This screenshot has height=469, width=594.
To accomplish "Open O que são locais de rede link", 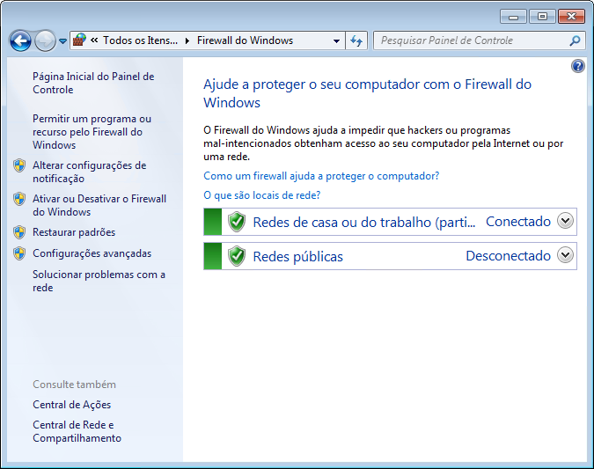I will pyautogui.click(x=261, y=195).
